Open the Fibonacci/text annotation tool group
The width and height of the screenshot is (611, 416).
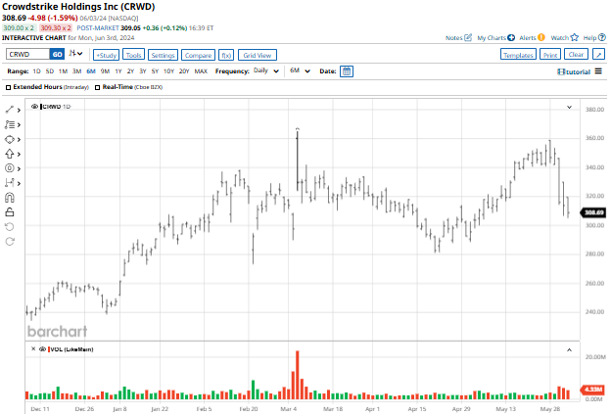[x=10, y=124]
